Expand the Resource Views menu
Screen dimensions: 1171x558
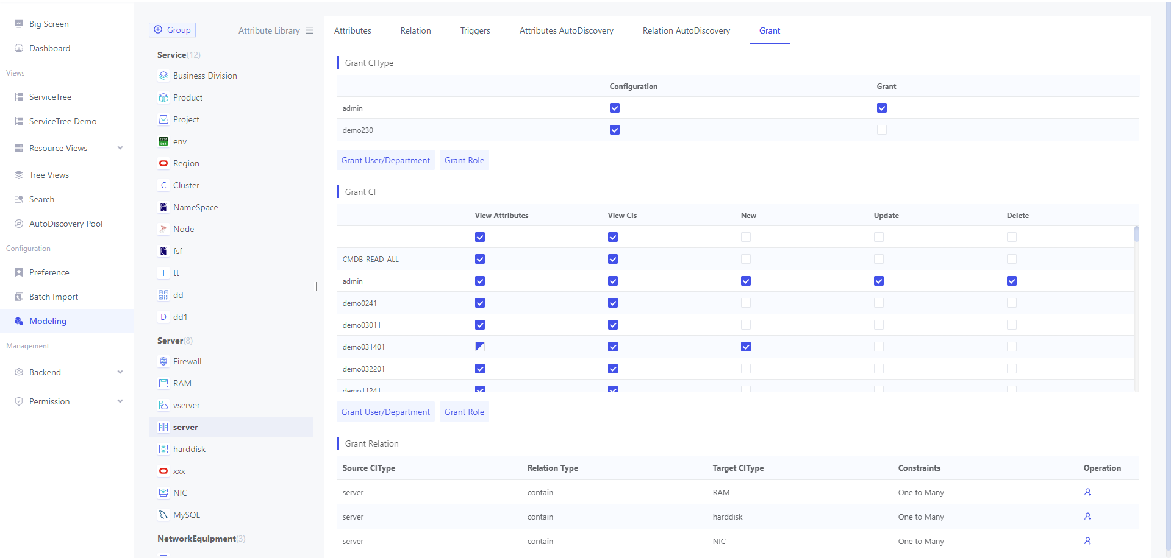pyautogui.click(x=120, y=148)
